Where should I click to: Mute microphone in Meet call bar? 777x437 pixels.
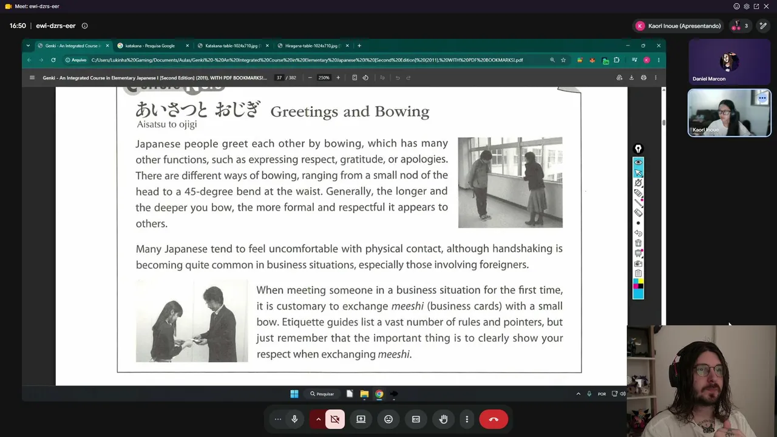pyautogui.click(x=294, y=419)
